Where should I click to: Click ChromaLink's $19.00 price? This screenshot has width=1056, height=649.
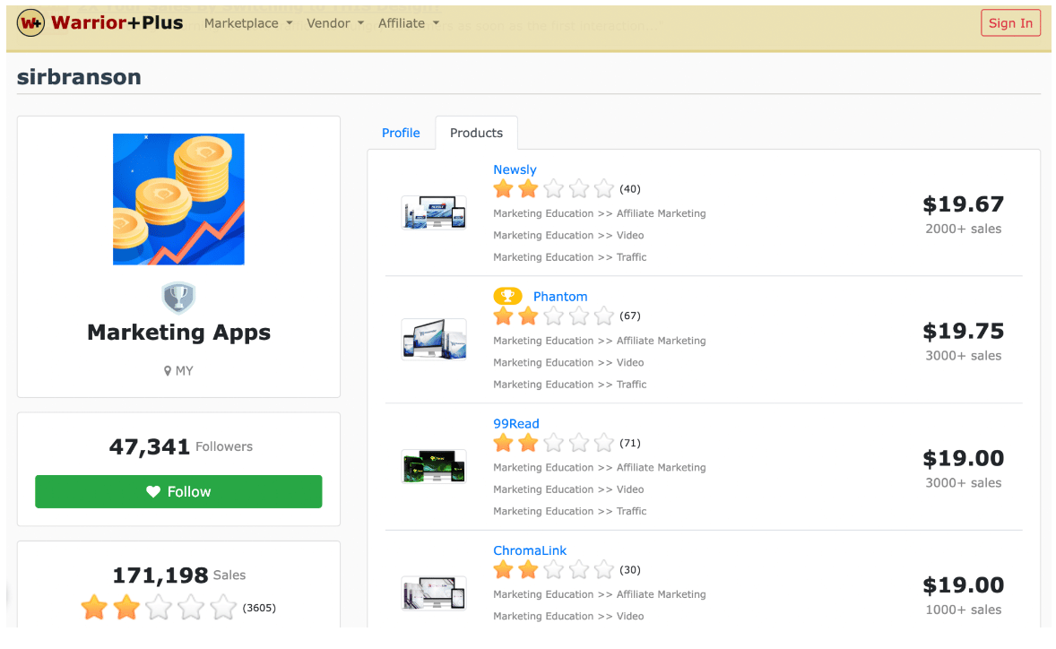click(x=963, y=585)
